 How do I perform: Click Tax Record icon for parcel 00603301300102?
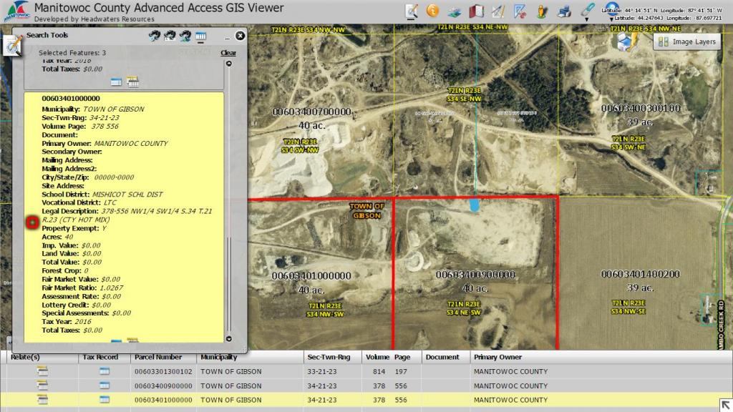pyautogui.click(x=104, y=371)
